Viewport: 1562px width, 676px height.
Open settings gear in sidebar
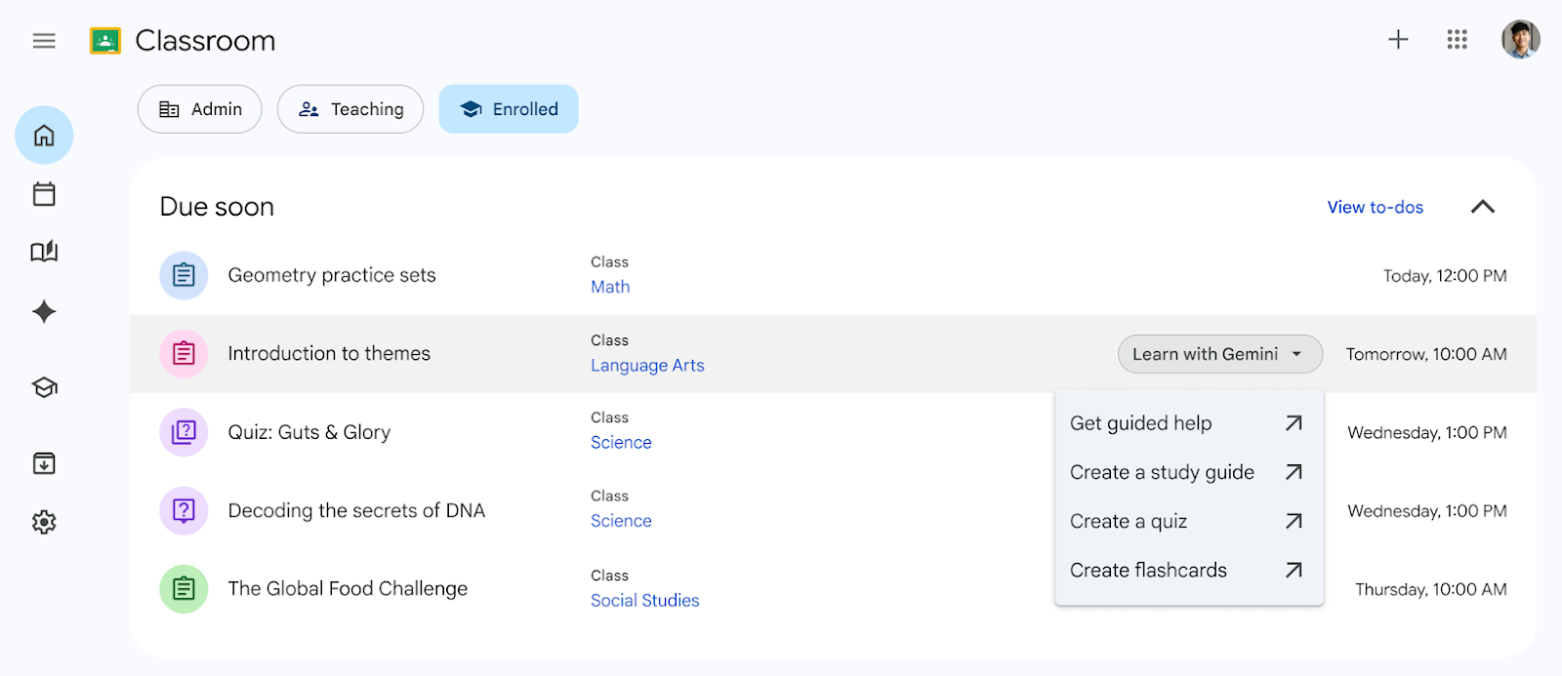coord(44,523)
